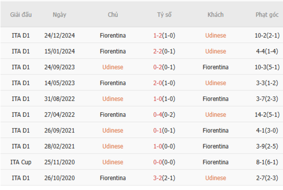283x190 pixels.
Task: Click the 2-2(0-1) score result
Action: tap(164, 51)
